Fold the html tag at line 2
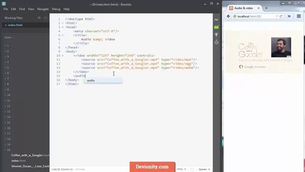The width and height of the screenshot is (305, 172). coord(62,23)
